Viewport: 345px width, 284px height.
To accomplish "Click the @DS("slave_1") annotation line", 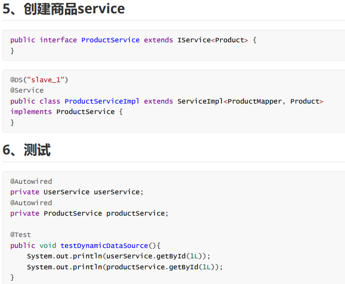I will click(x=39, y=80).
